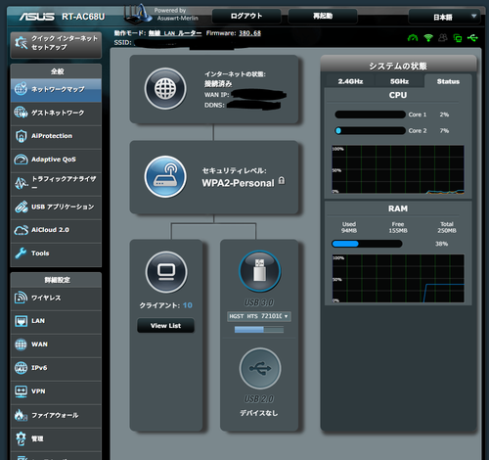Click the CPU usage history graph
The height and width of the screenshot is (460, 489).
(398, 169)
